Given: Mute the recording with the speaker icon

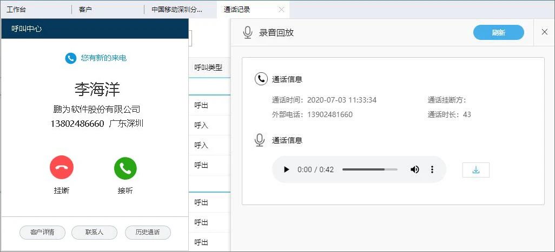Looking at the screenshot, I should [414, 169].
